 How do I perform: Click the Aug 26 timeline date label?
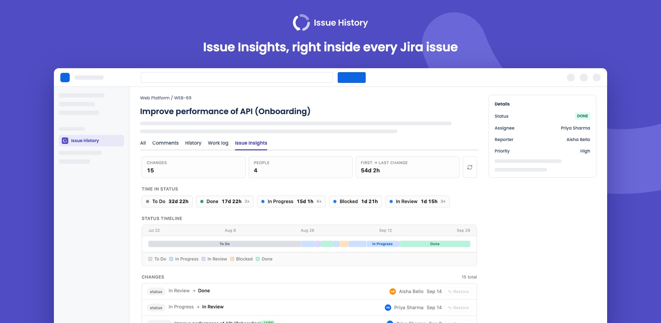[x=308, y=230]
